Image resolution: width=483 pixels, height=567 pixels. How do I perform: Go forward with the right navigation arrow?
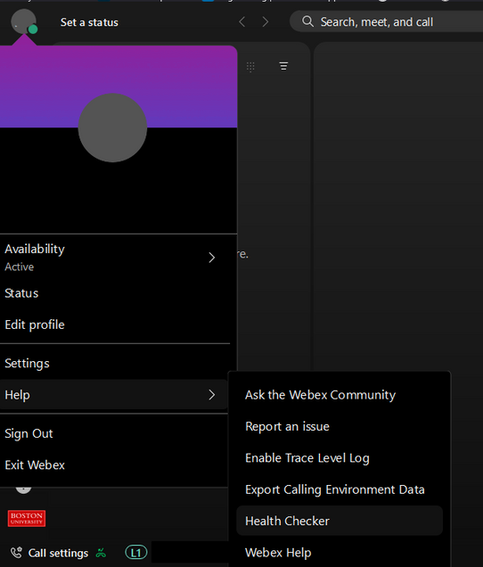pyautogui.click(x=266, y=22)
